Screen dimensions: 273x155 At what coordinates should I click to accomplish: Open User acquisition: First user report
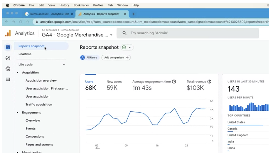(47, 88)
